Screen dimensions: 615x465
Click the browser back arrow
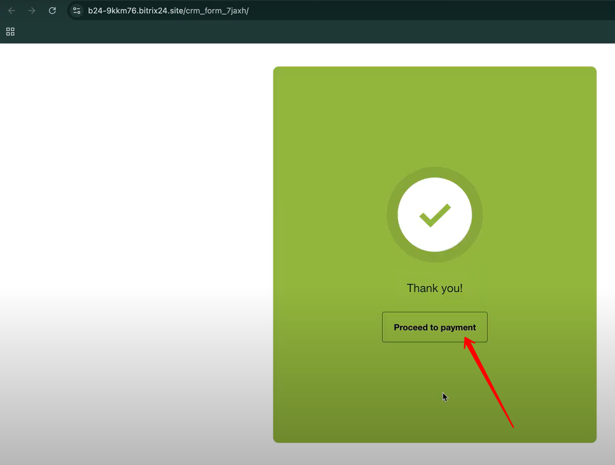(x=12, y=11)
